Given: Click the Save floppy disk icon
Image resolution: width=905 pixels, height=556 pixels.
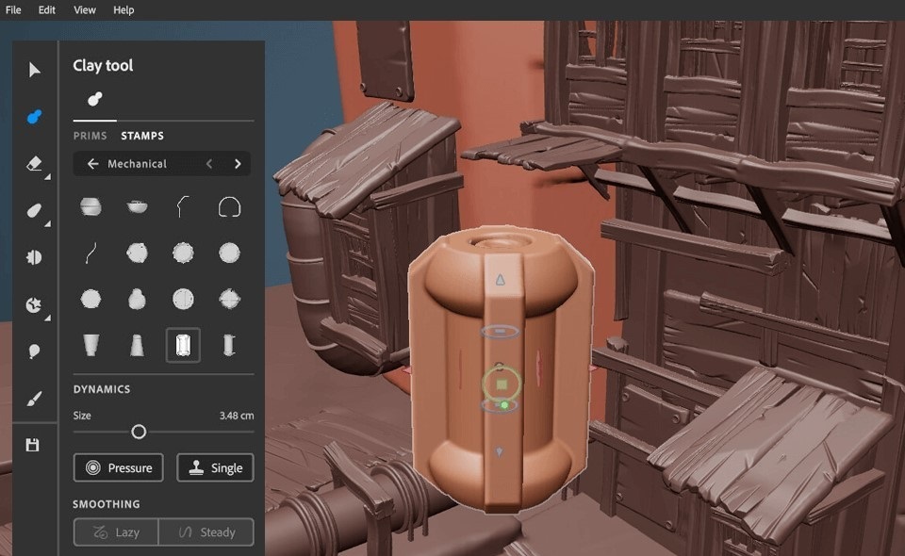Looking at the screenshot, I should 33,445.
